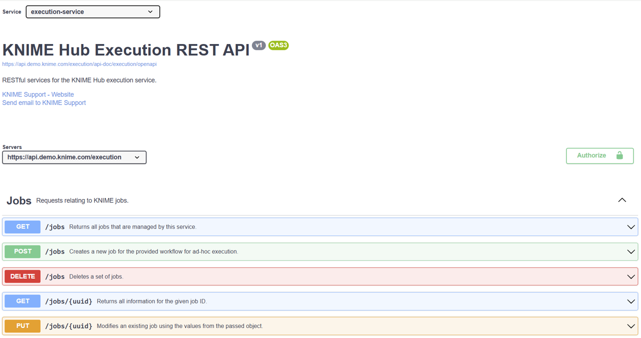
Task: Open KNIME Support - Website link
Action: [38, 94]
